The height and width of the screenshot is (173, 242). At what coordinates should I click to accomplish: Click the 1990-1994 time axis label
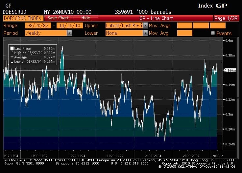[77, 156]
